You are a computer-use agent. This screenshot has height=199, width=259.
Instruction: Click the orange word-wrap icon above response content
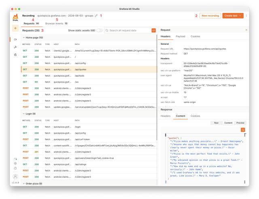click(x=243, y=130)
